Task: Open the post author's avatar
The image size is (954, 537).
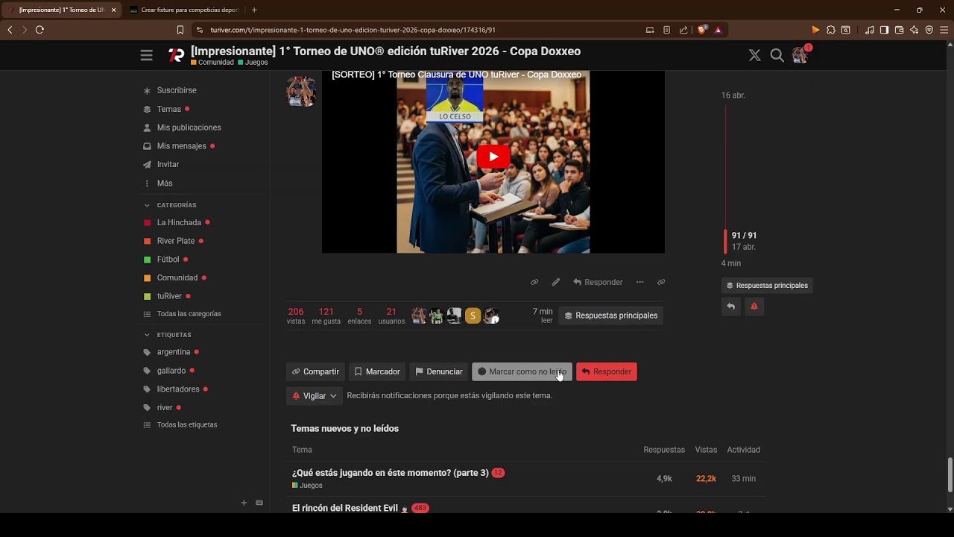Action: [301, 91]
